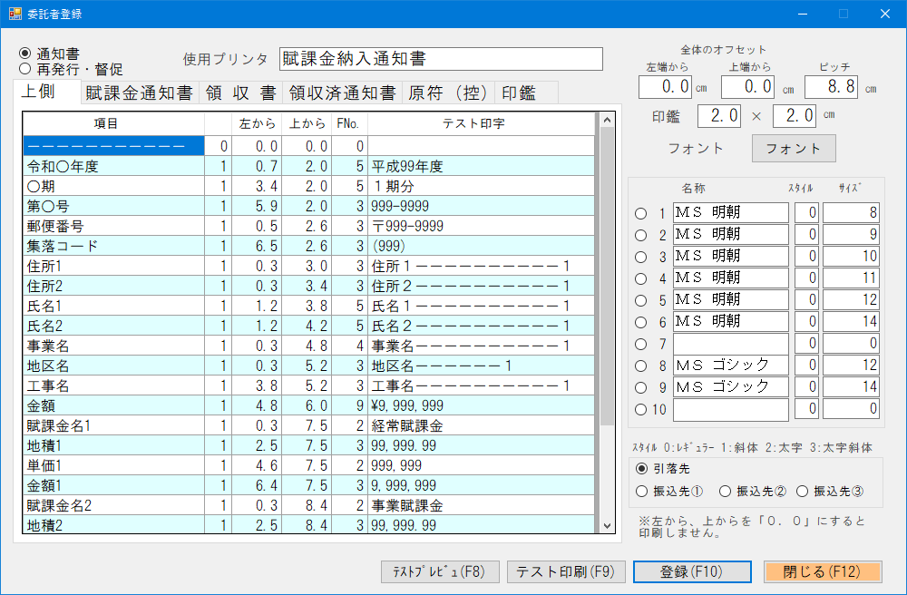The width and height of the screenshot is (907, 595).
Task: Click inside the 使用プリンタ field
Action: pyautogui.click(x=442, y=58)
